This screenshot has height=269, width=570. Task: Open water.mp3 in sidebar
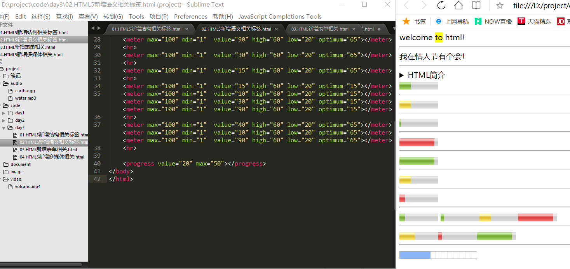coord(26,98)
